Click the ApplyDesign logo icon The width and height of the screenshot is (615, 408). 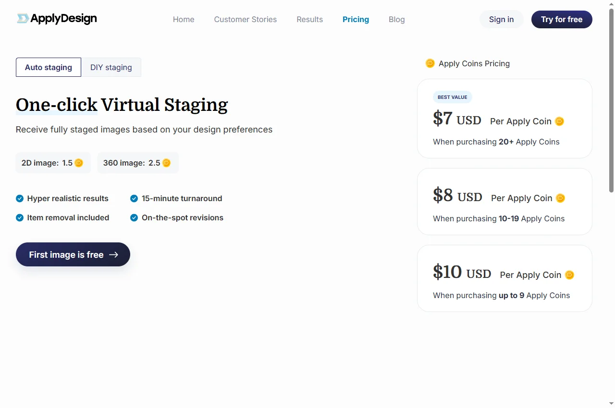point(23,19)
